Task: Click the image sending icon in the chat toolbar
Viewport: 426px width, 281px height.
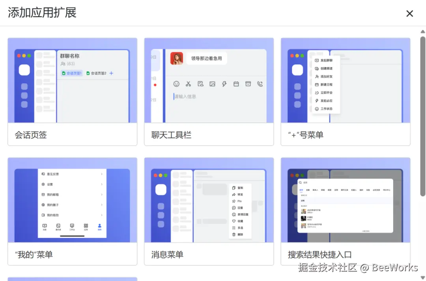Action: coord(213,84)
